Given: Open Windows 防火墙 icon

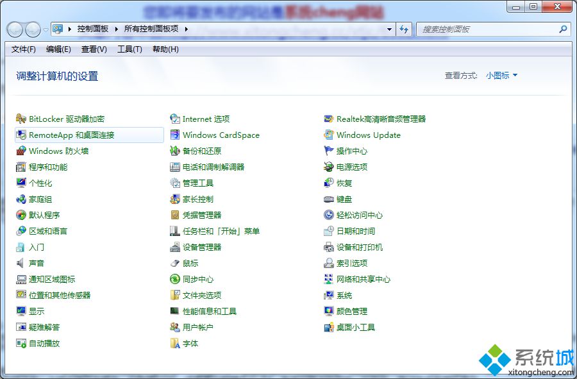Looking at the screenshot, I should [x=21, y=151].
